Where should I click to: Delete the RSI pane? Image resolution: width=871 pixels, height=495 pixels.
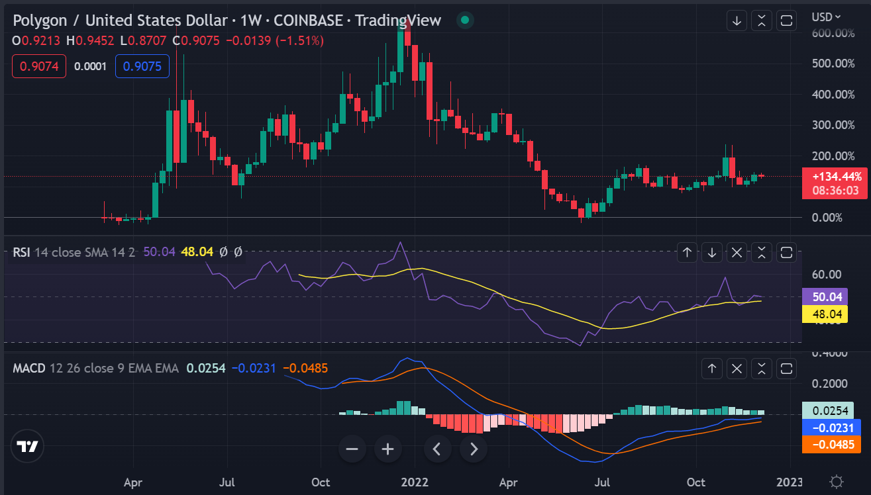737,252
